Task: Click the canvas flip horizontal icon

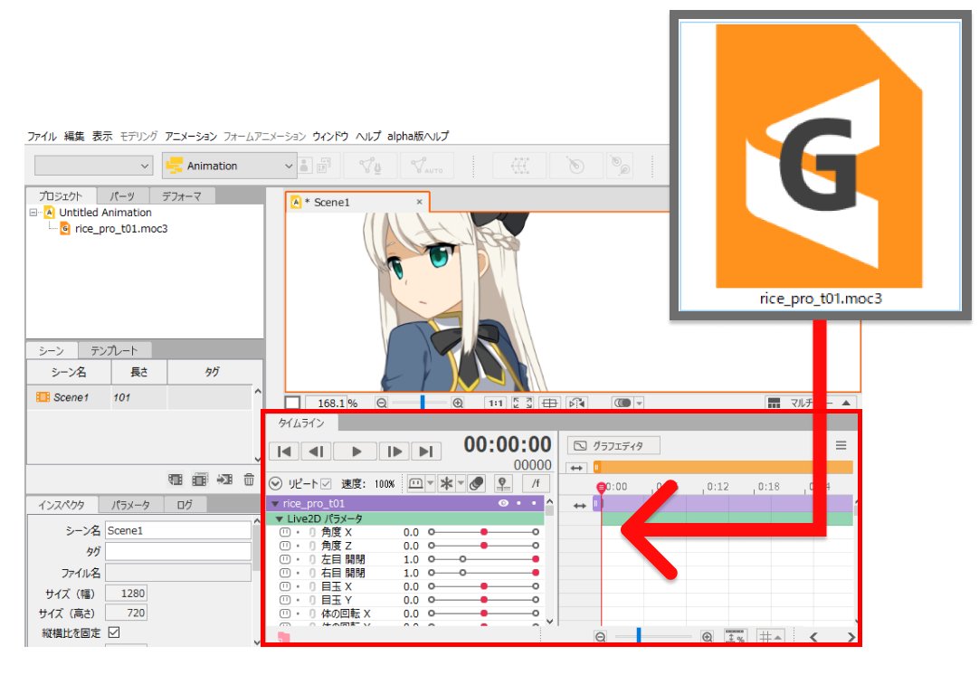Action: click(577, 404)
